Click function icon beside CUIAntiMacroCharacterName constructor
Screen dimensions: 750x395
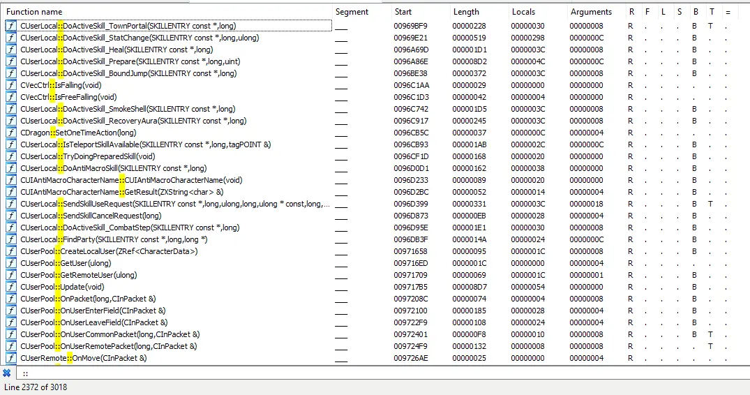[10, 180]
